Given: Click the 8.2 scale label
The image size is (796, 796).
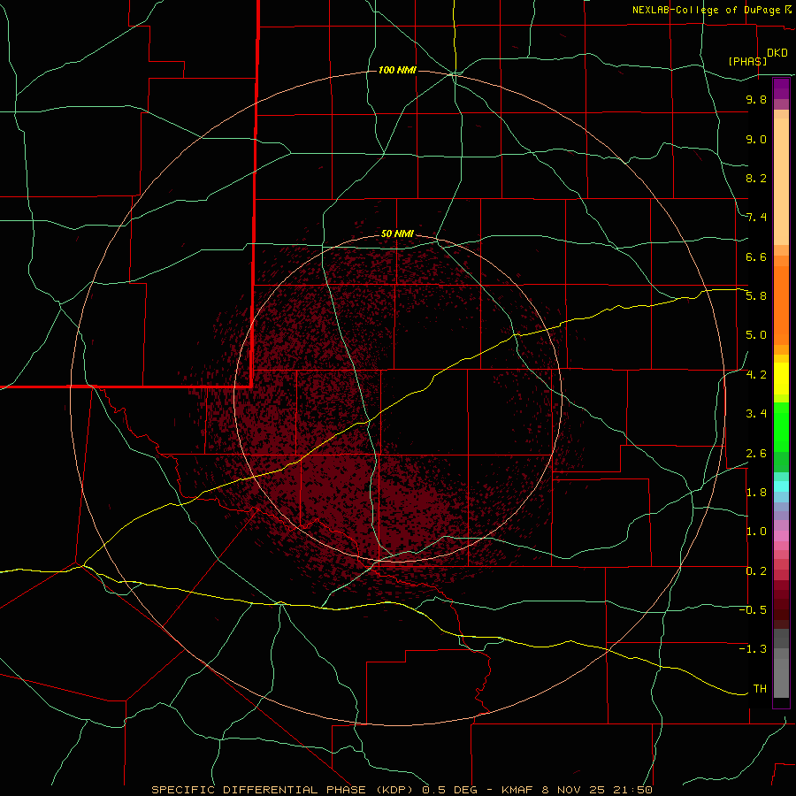Looking at the screenshot, I should click(x=756, y=178).
